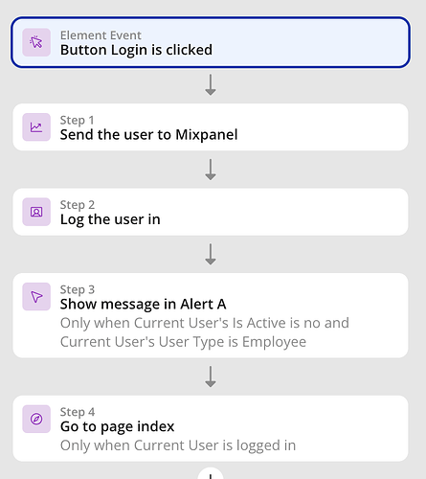Image resolution: width=426 pixels, height=479 pixels.
Task: Click the arrow between Step 2 and Step 3
Action: 211,254
